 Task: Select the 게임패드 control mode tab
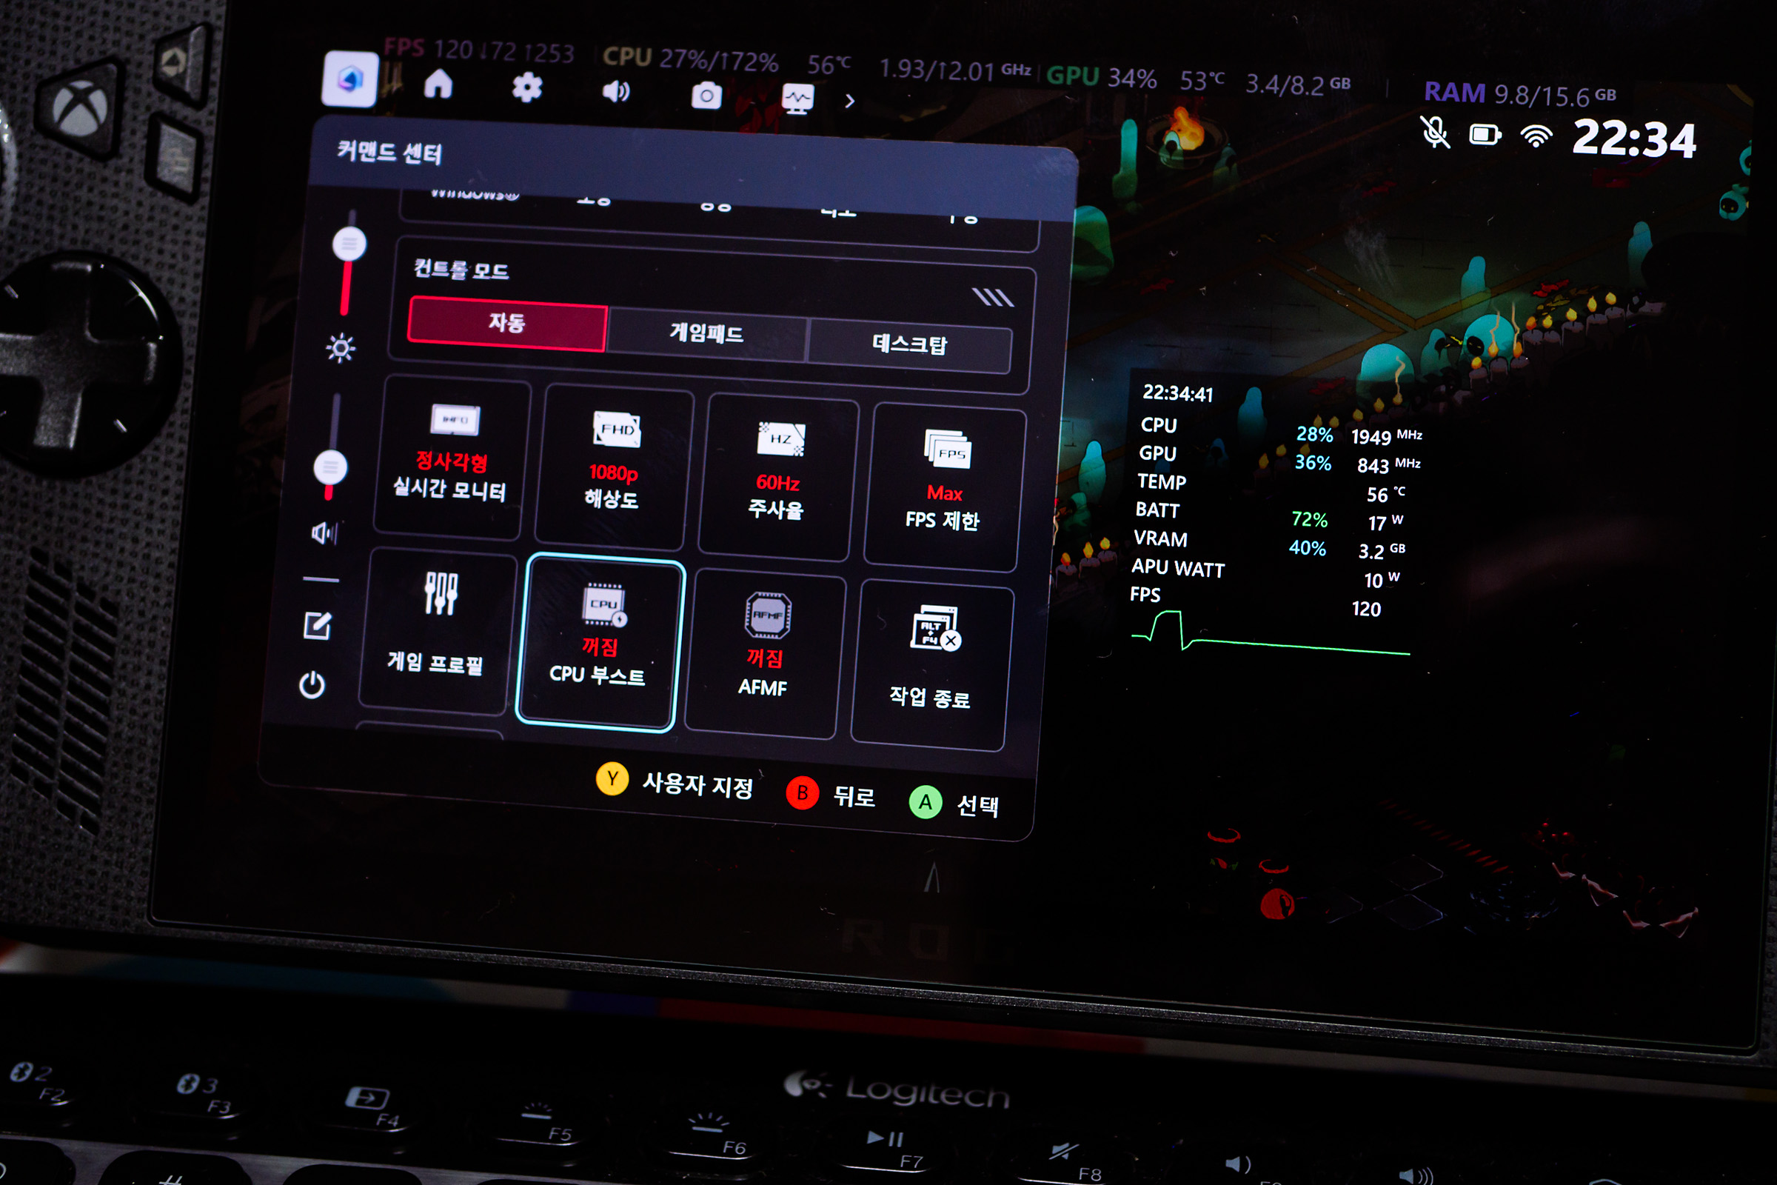pyautogui.click(x=706, y=333)
